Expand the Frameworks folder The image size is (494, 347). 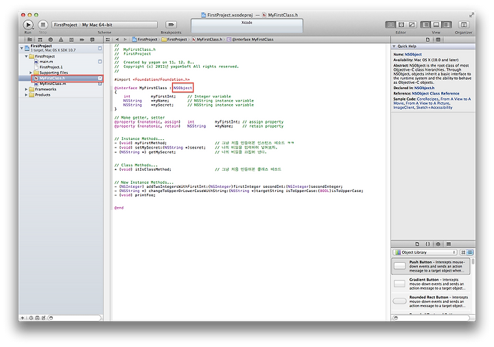click(26, 89)
